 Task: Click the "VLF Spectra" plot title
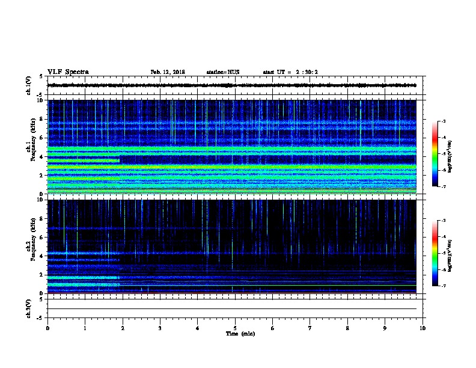68,72
